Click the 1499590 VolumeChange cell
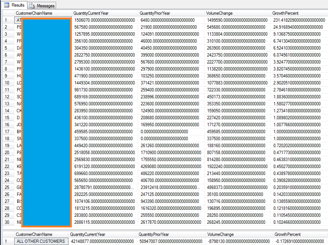The image size is (328, 245). tap(238, 20)
